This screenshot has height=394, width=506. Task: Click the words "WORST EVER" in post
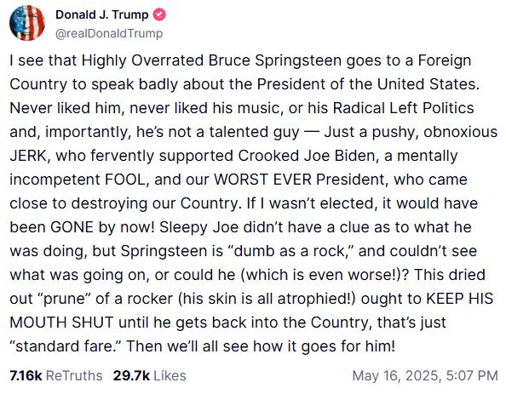tap(262, 180)
